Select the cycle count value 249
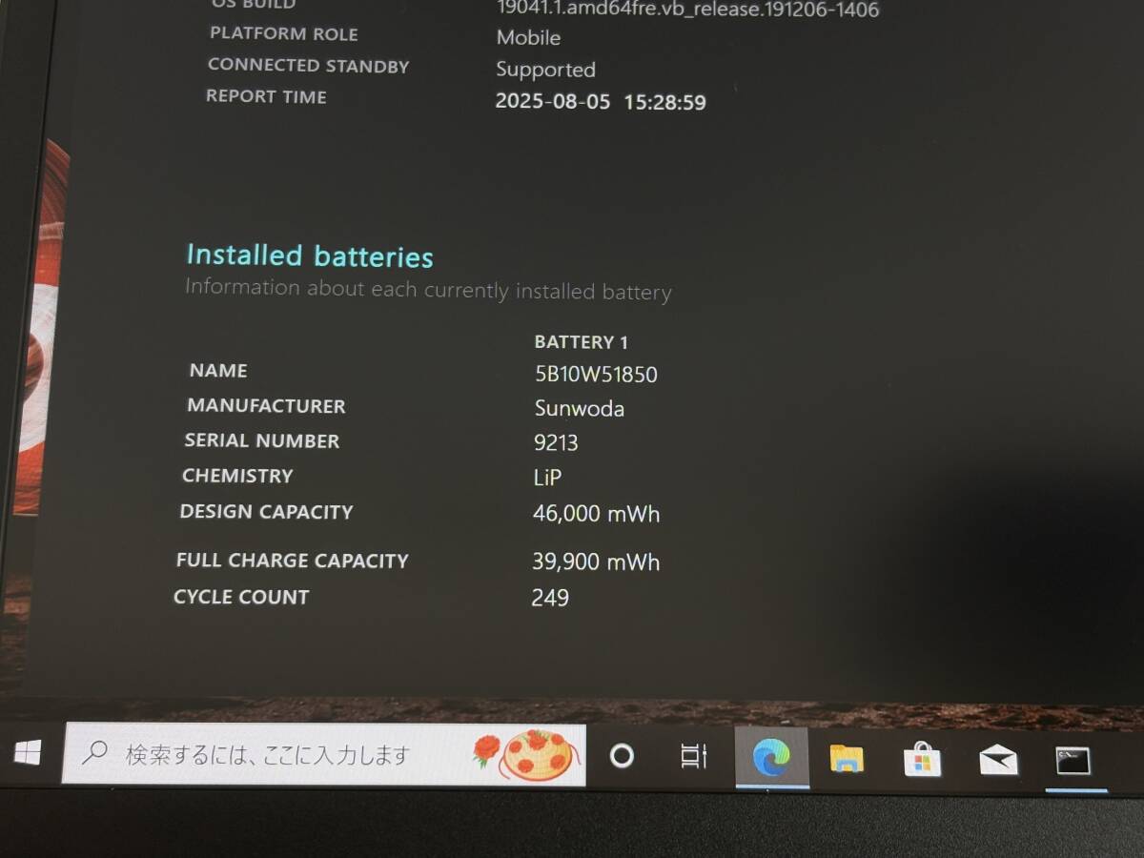Screen dimensions: 1144x858 tap(550, 598)
